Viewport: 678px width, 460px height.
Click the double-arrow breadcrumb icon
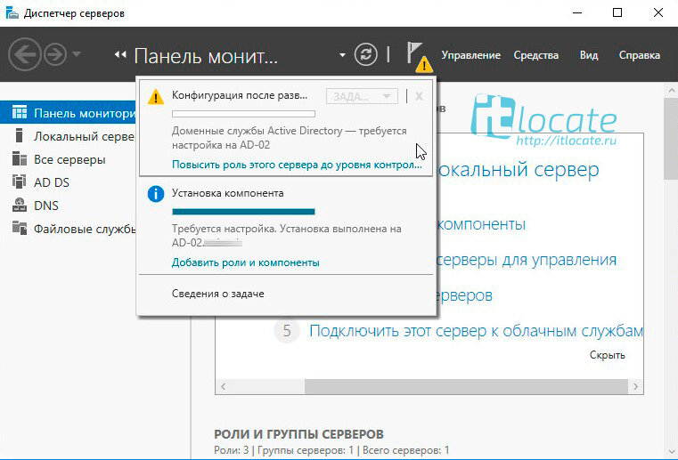pos(120,54)
